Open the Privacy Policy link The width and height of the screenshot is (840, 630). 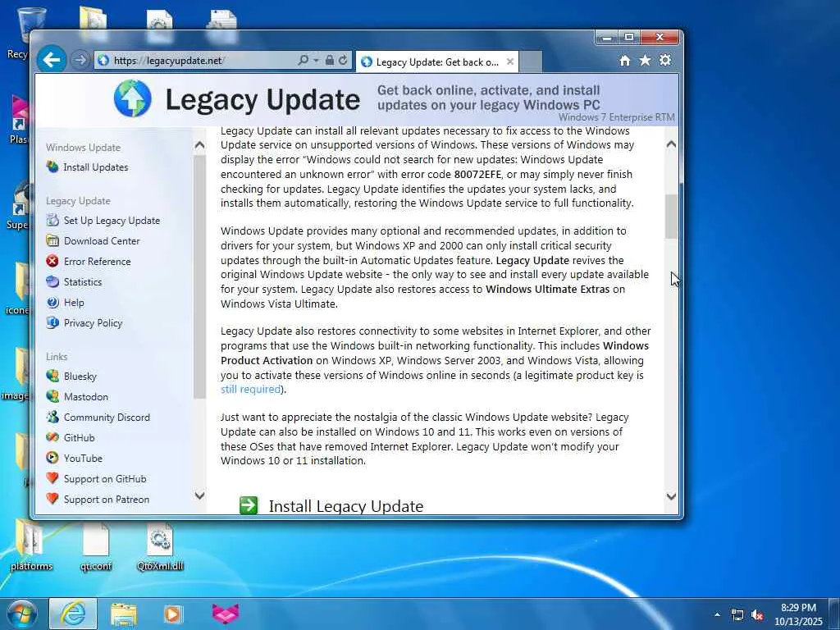click(94, 323)
